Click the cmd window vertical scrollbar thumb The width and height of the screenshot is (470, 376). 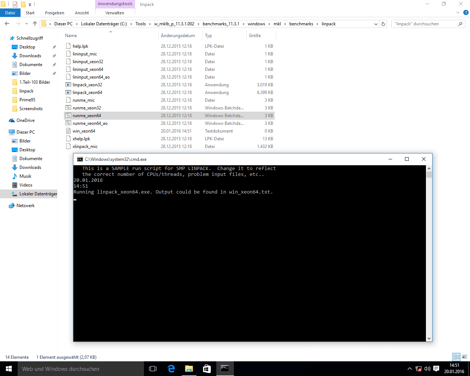(429, 174)
